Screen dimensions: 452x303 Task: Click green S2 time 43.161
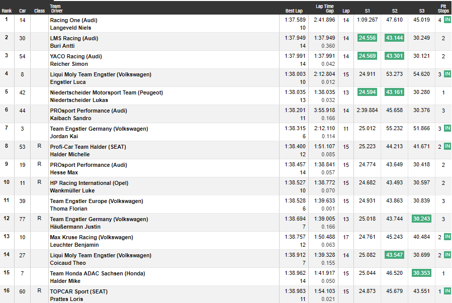(x=394, y=92)
